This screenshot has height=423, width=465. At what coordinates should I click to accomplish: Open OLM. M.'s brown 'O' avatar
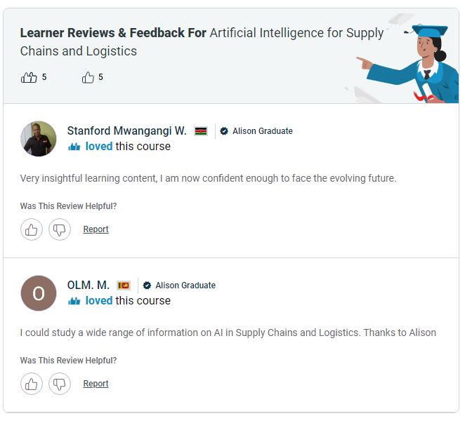click(39, 293)
